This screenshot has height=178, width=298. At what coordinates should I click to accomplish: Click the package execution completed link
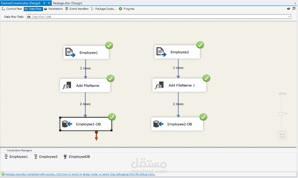80,174
